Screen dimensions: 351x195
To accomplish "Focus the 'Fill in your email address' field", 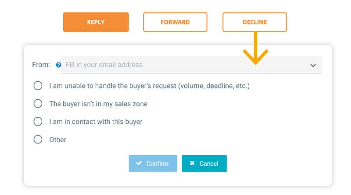I will click(x=192, y=65).
